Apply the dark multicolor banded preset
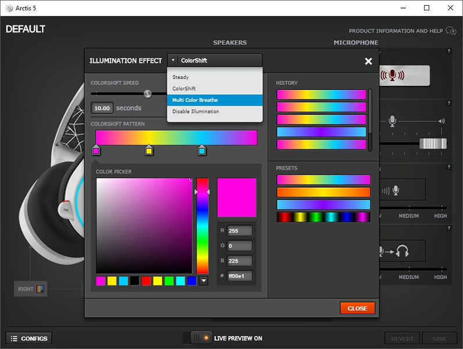 tap(323, 217)
